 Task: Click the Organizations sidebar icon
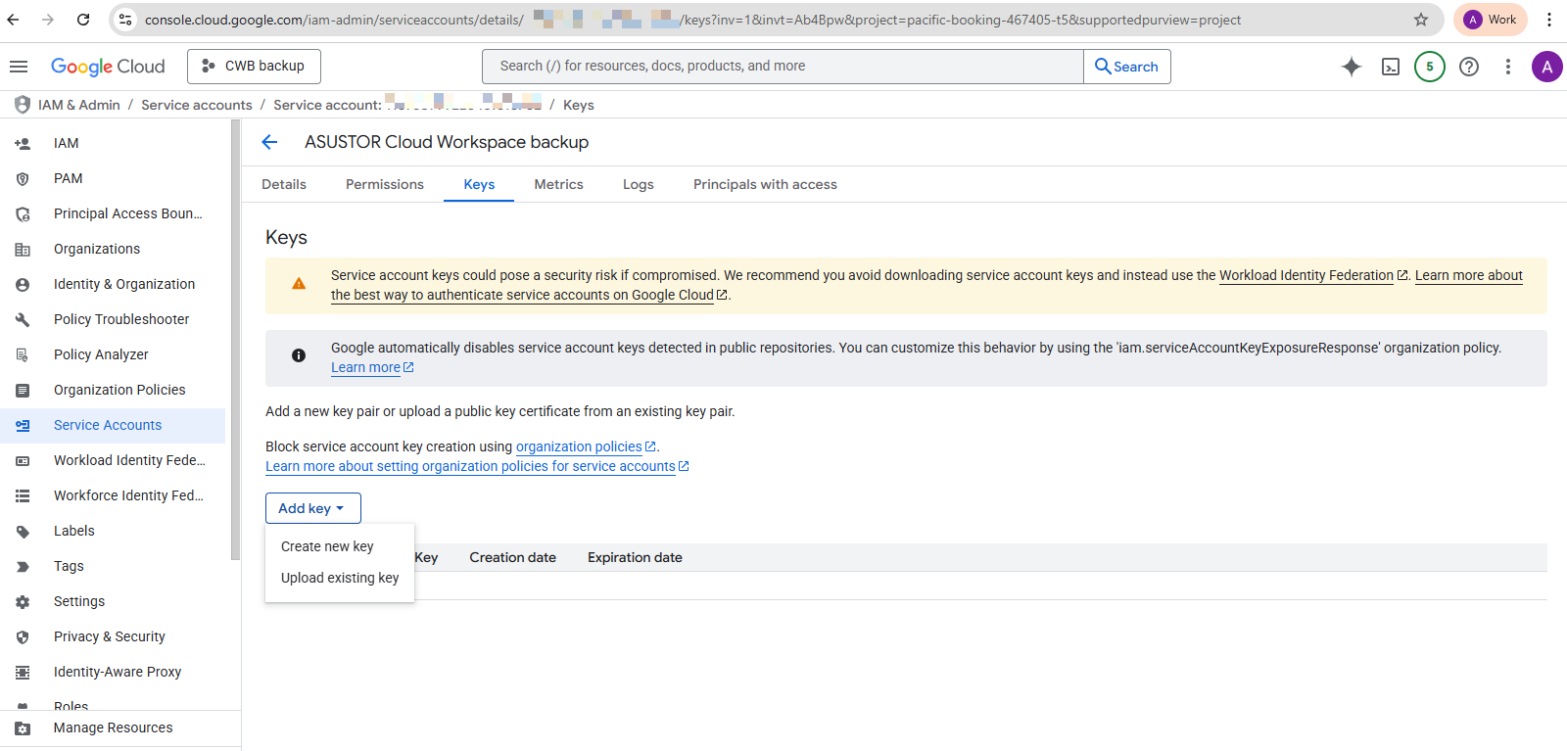[x=23, y=249]
